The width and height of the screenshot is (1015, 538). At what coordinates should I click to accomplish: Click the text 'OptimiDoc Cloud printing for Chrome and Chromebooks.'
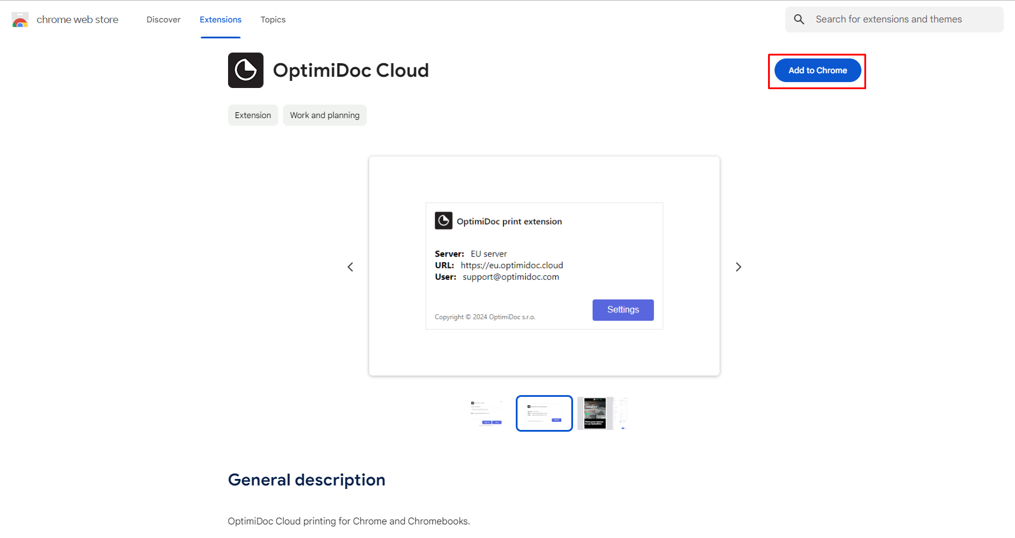(349, 521)
